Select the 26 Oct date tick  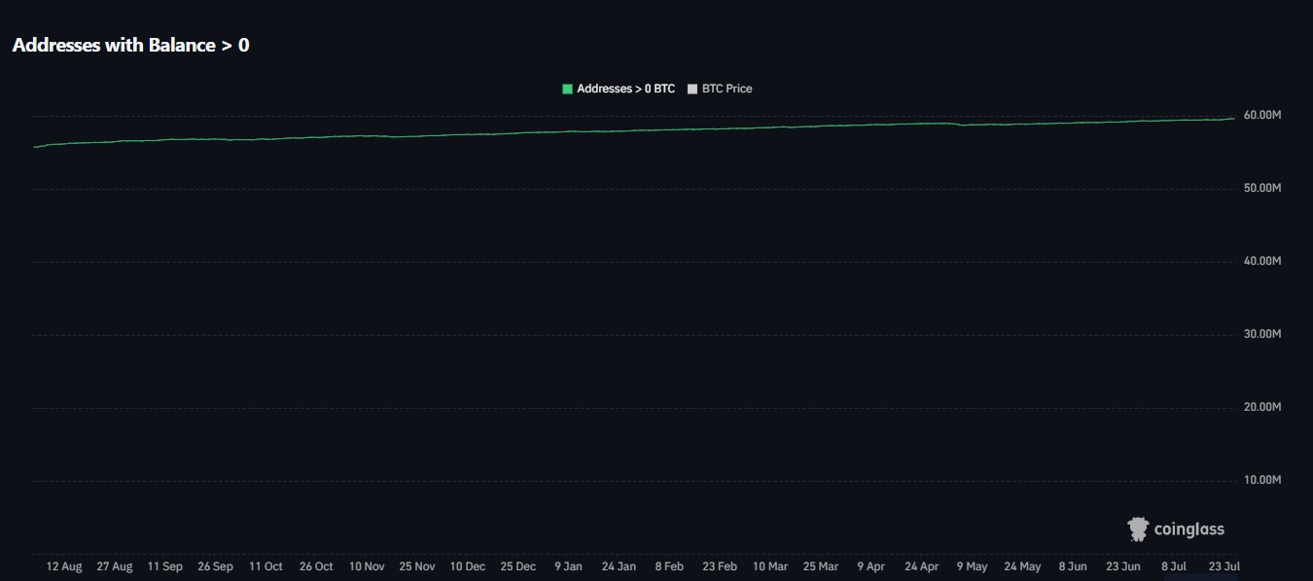coord(316,566)
